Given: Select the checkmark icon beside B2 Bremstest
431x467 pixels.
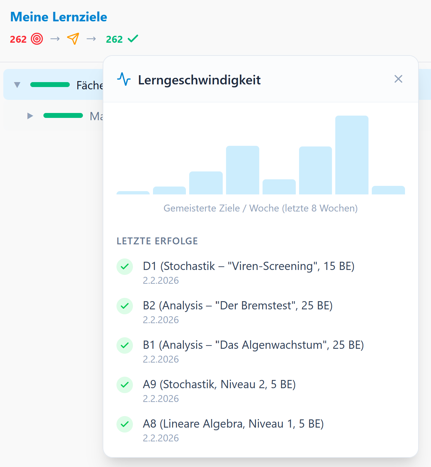Looking at the screenshot, I should [x=125, y=306].
